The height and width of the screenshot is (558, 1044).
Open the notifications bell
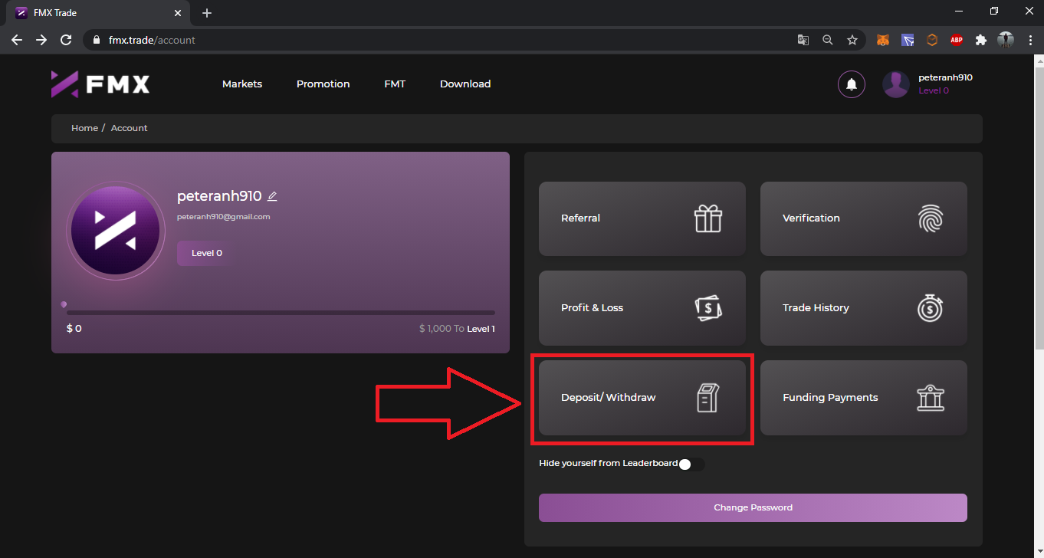click(x=852, y=84)
